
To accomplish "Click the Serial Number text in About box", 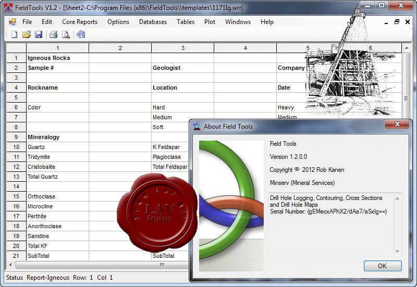I will tap(328, 211).
